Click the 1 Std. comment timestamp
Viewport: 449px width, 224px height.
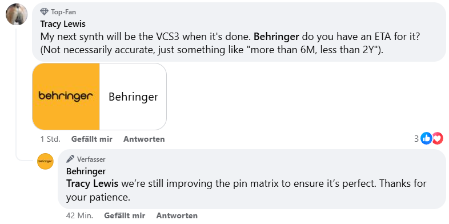click(x=50, y=139)
